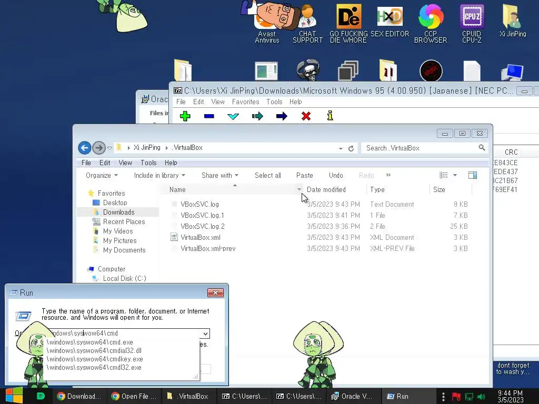
Task: Select Local Disk (C:) in navigation pane
Action: [x=124, y=279]
